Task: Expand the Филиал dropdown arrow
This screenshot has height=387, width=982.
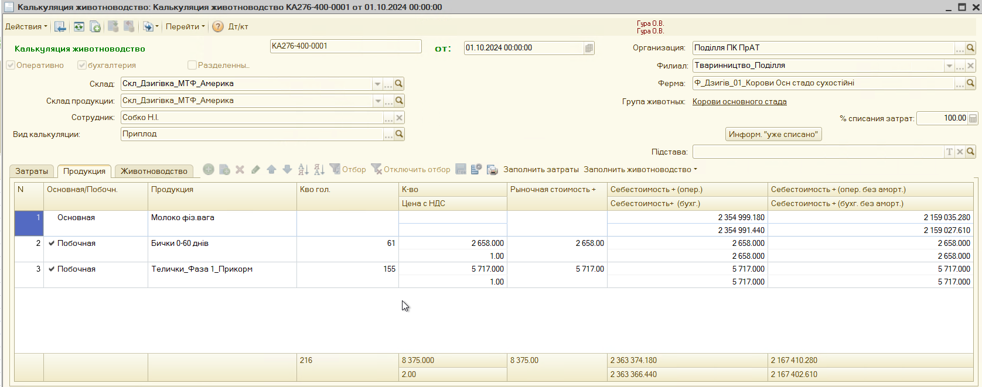Action: pyautogui.click(x=949, y=66)
